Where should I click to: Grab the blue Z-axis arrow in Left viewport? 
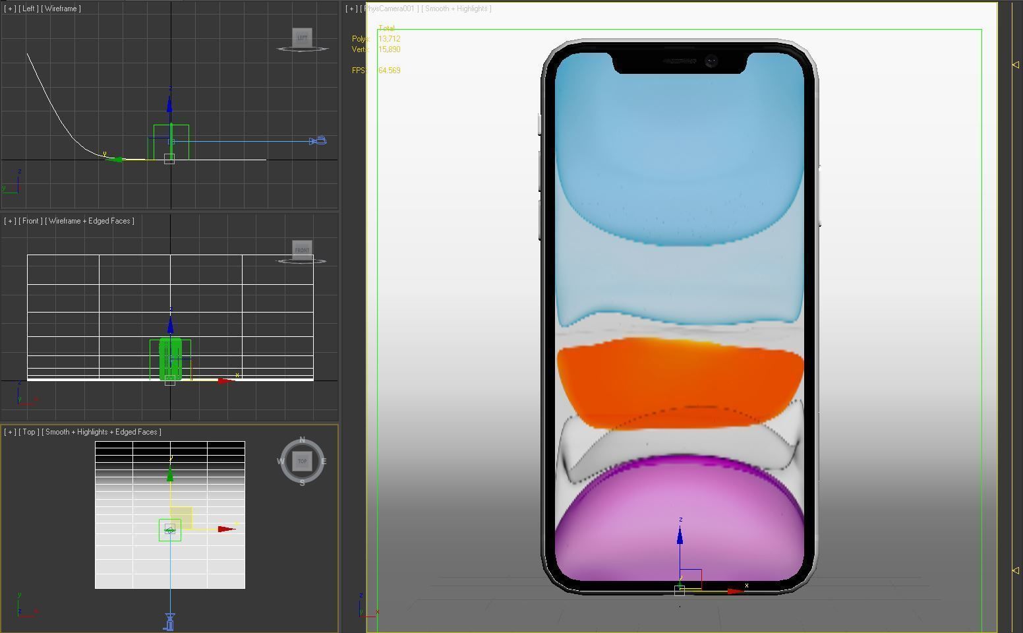[169, 104]
